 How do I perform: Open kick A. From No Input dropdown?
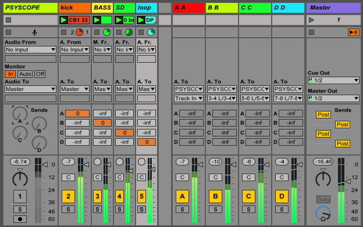(x=74, y=50)
